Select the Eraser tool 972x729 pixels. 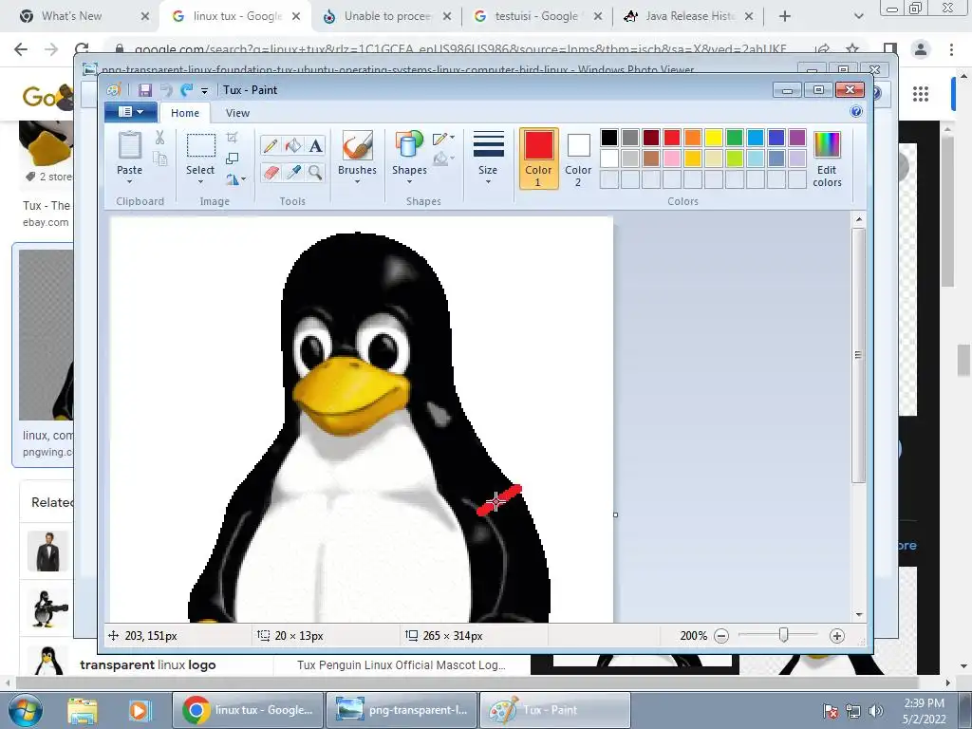coord(271,172)
